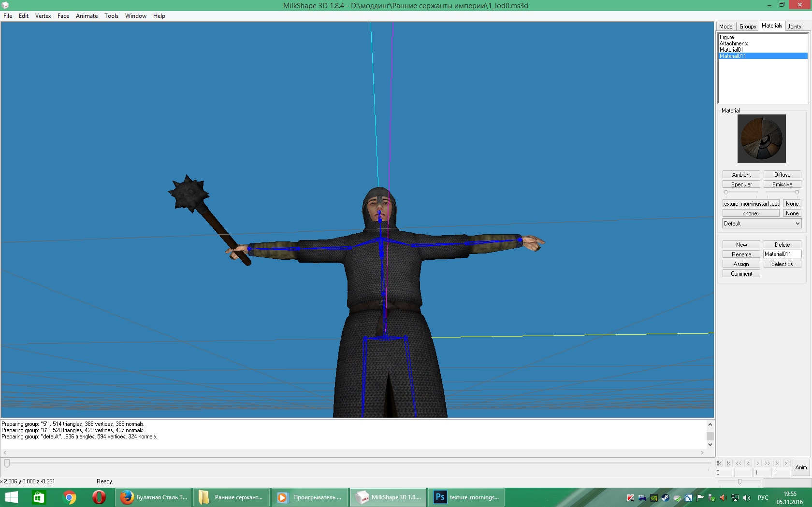Image resolution: width=812 pixels, height=507 pixels.
Task: Step one frame back (<) button
Action: click(748, 463)
